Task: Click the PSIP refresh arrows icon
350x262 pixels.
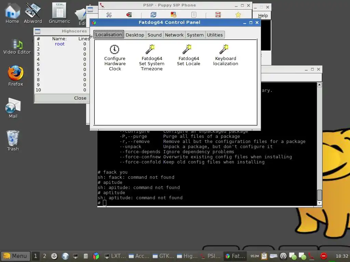Action: (x=153, y=15)
